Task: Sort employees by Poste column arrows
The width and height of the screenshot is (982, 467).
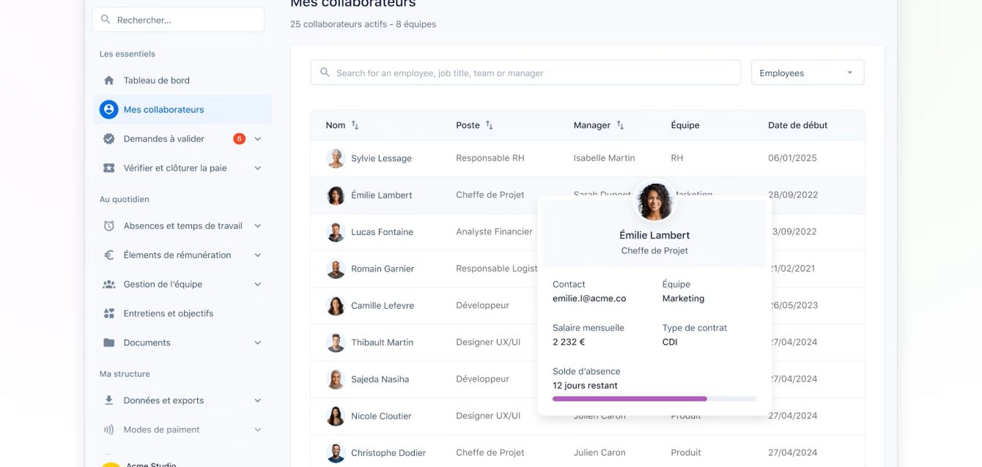Action: point(490,125)
